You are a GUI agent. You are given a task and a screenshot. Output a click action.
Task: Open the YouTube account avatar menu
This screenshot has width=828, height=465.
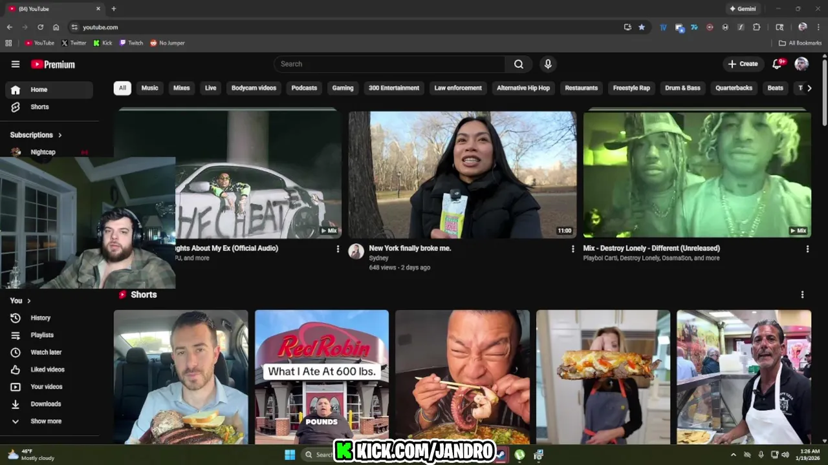point(801,64)
